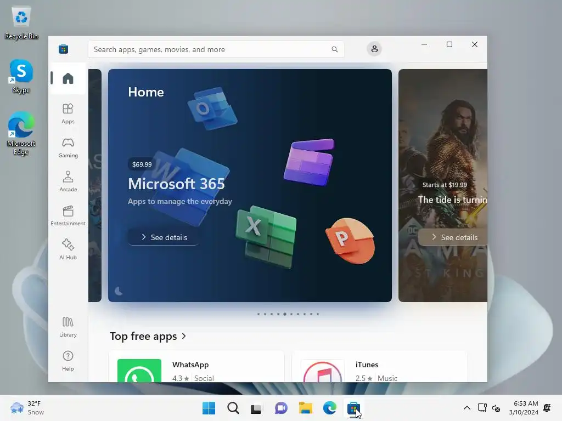Open AI Hub in the sidebar

click(x=68, y=249)
